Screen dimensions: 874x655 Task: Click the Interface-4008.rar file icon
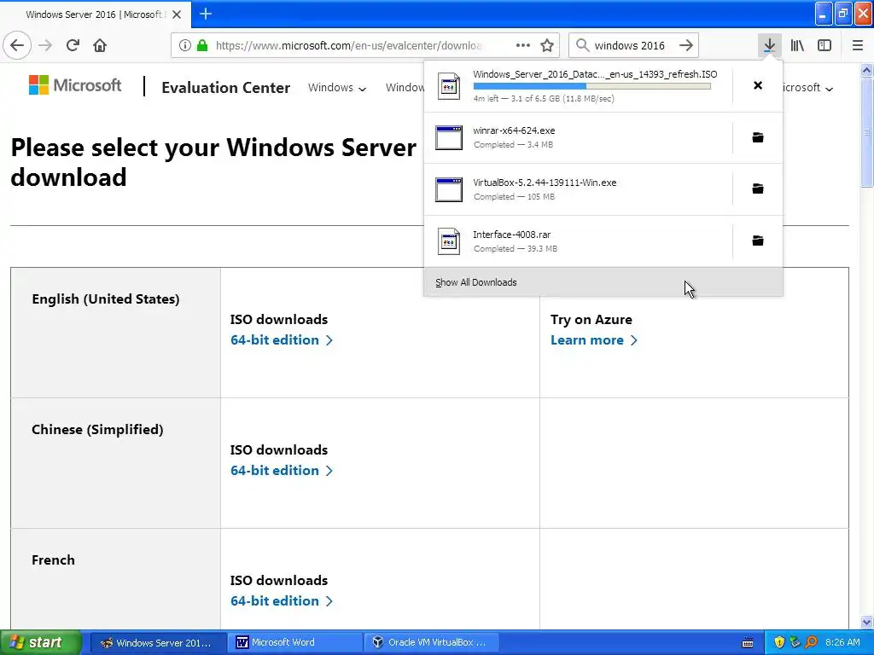(449, 241)
